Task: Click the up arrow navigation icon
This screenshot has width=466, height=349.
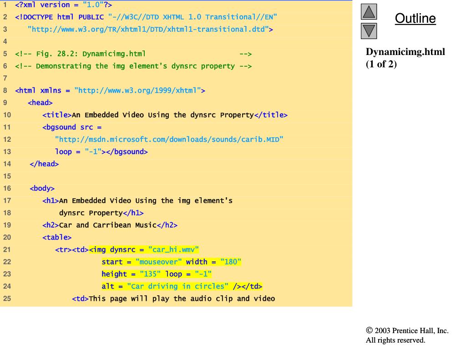Action: (369, 12)
